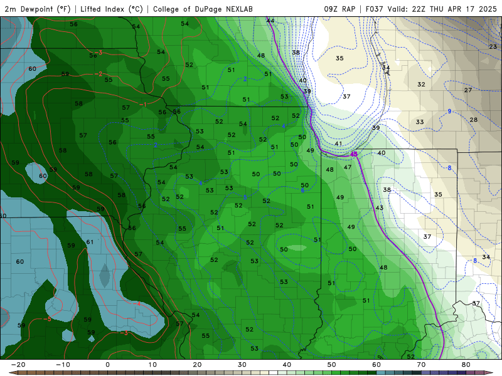Image resolution: width=502 pixels, height=376 pixels.
Task: Click the '-10' color bar label
Action: 63,365
